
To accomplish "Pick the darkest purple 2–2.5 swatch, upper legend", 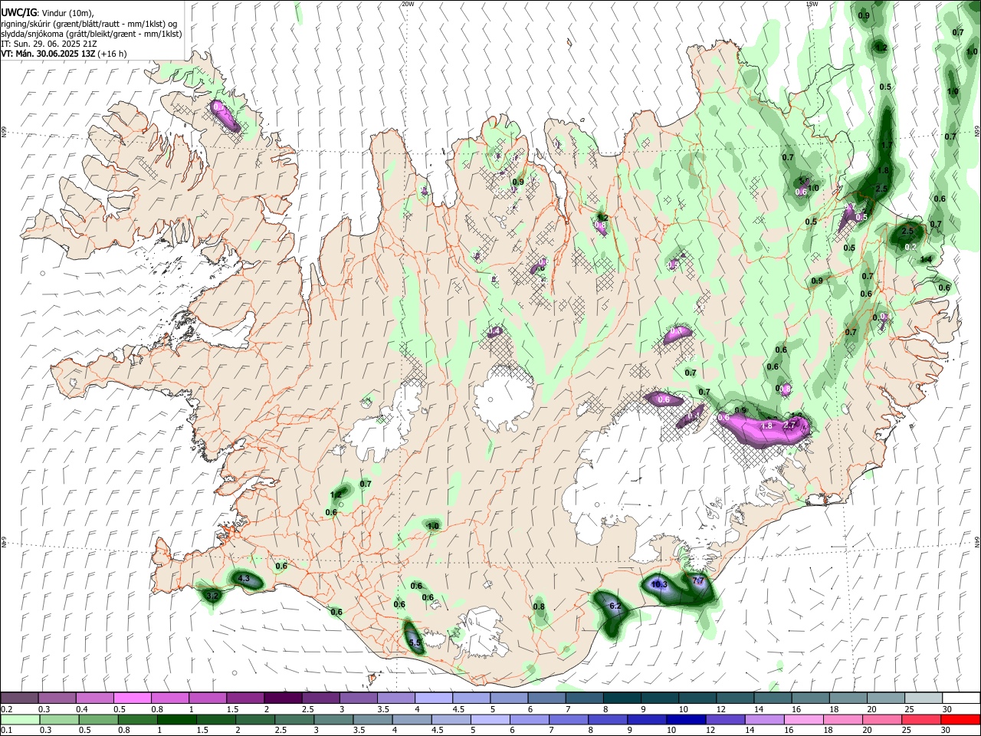I will point(283,698).
